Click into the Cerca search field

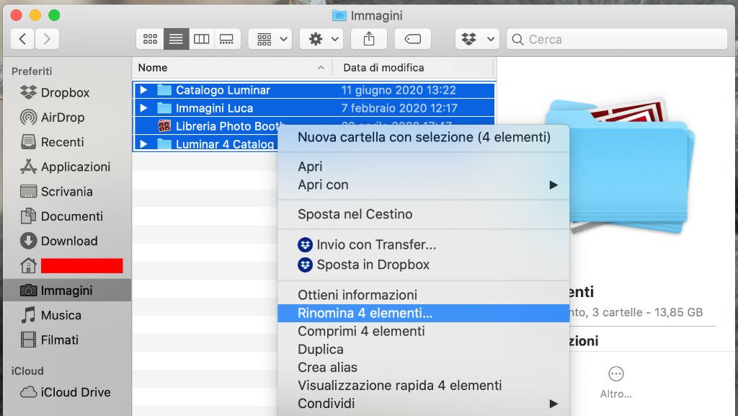[x=617, y=39]
